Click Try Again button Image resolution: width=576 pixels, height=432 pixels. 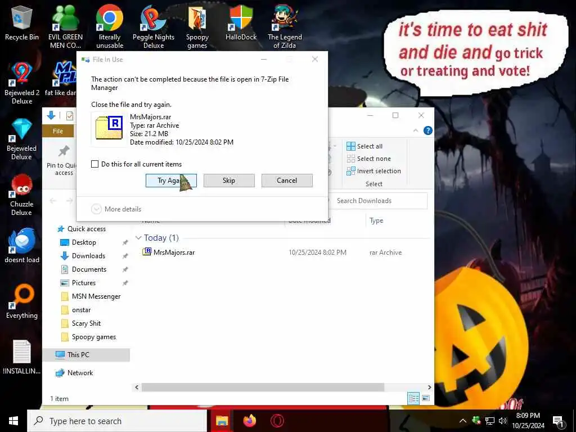[171, 181]
